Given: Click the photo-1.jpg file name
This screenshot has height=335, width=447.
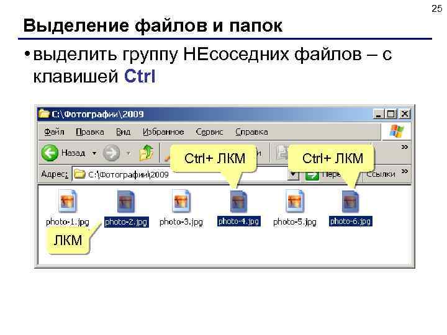Looking at the screenshot, I should [68, 221].
